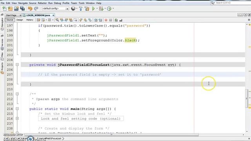Screen dimensions: 251x141
Task: Open the File menu
Action: pyautogui.click(x=3, y=3)
